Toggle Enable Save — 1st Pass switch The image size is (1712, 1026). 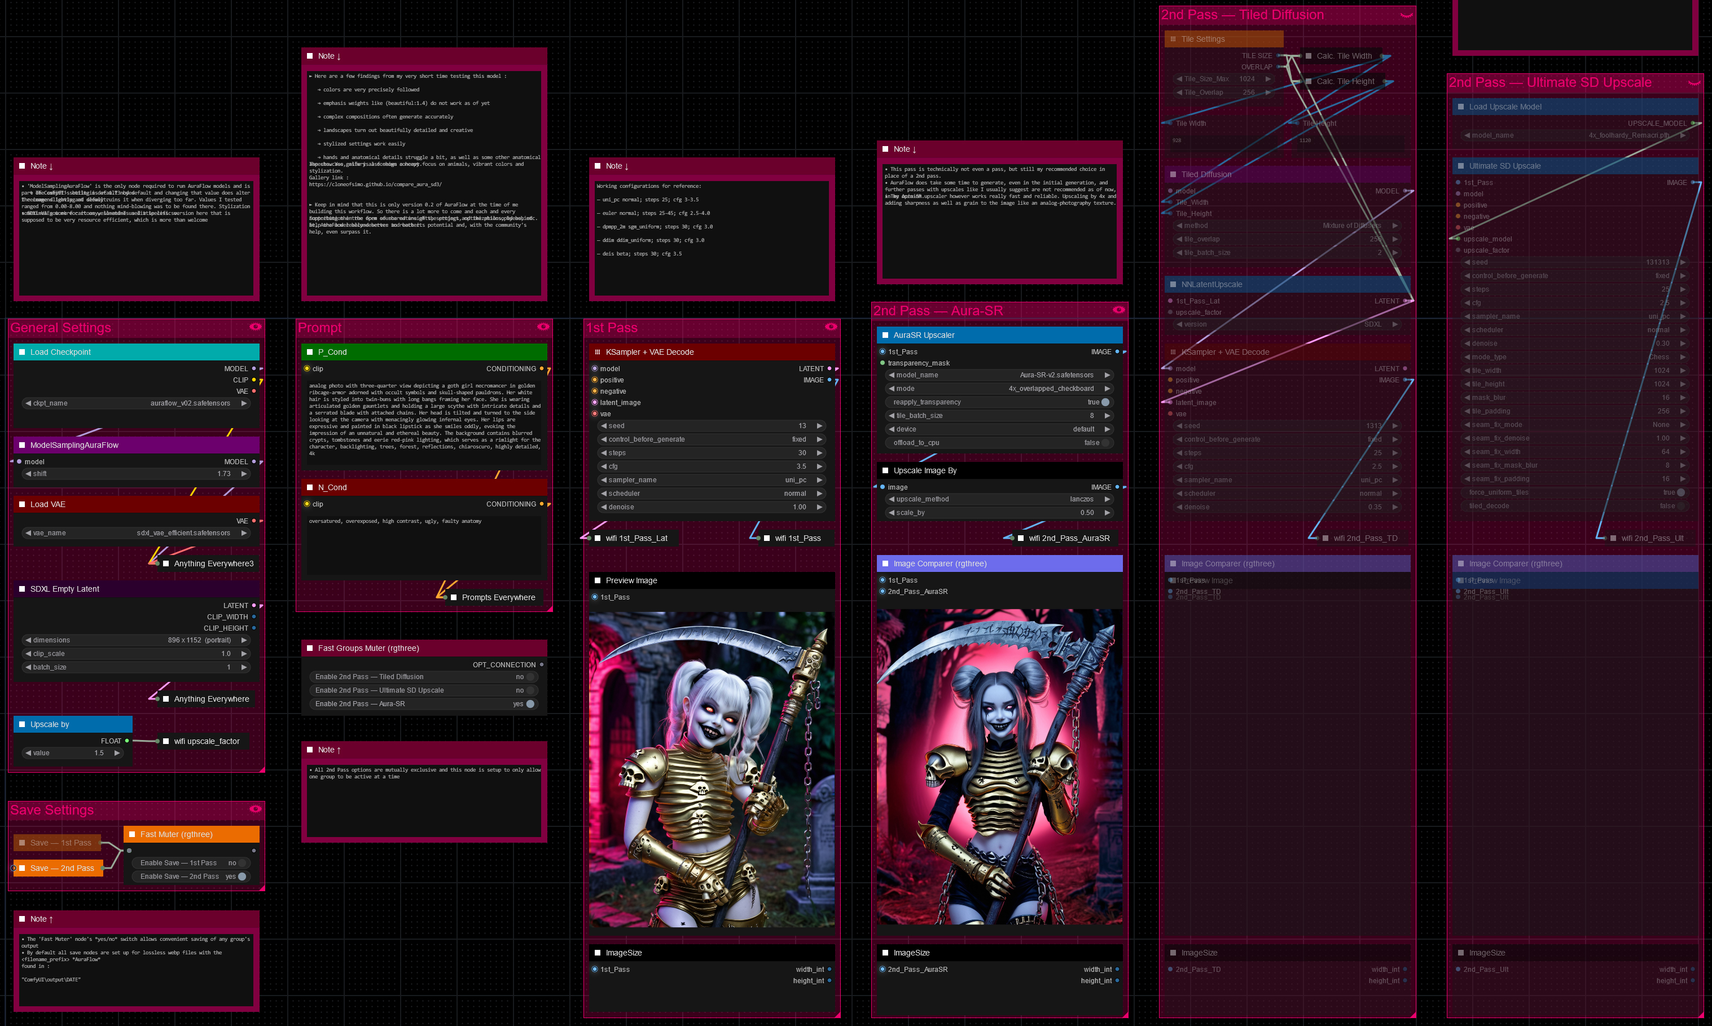coord(242,863)
